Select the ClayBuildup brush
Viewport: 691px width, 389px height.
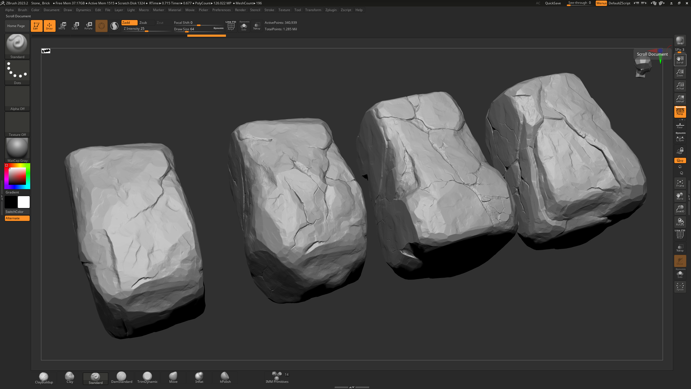[x=44, y=378]
